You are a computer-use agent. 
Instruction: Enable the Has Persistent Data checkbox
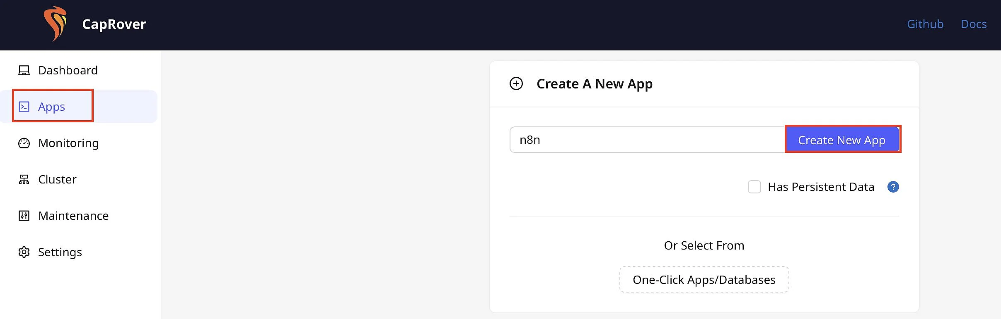pyautogui.click(x=754, y=187)
